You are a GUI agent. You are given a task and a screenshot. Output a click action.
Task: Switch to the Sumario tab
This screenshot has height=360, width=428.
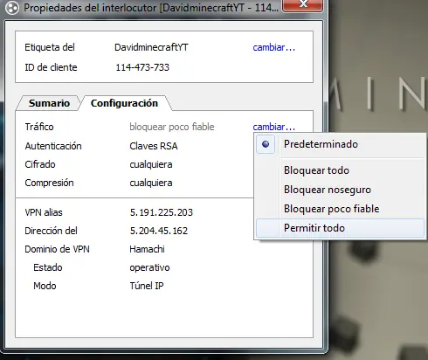click(x=49, y=103)
